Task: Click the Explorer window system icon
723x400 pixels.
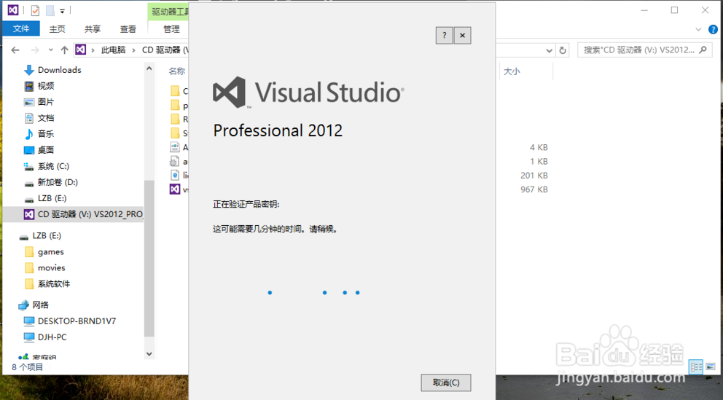Action: click(x=13, y=9)
